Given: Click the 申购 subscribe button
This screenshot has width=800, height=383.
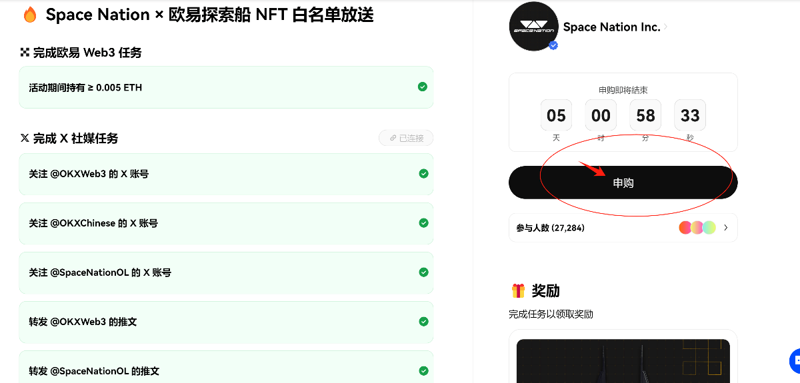Looking at the screenshot, I should pyautogui.click(x=623, y=183).
